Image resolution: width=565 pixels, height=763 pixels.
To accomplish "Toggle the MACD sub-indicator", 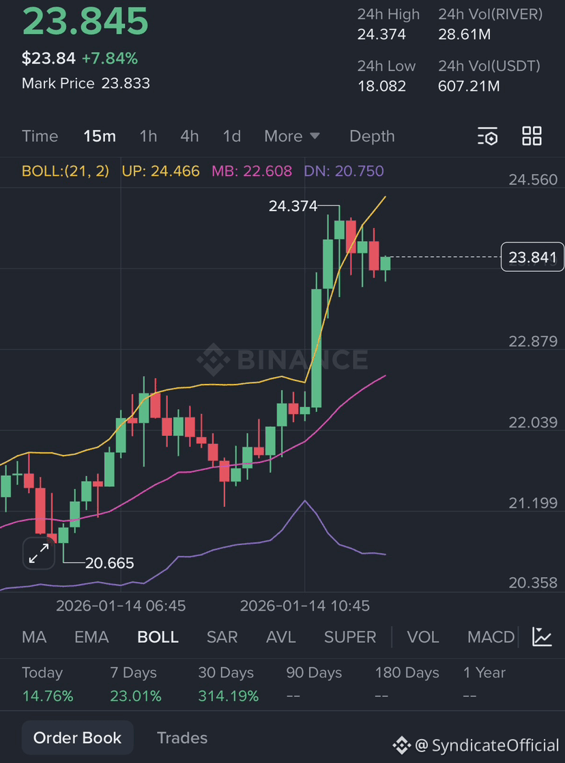I will 491,637.
